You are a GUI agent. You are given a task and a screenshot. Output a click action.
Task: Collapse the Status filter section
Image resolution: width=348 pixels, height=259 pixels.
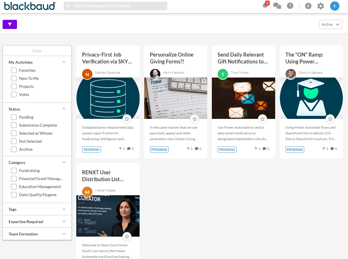[64, 109]
